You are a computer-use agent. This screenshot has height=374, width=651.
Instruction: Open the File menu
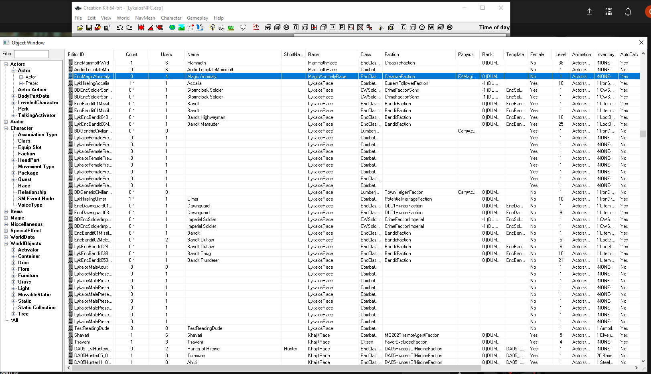(78, 18)
